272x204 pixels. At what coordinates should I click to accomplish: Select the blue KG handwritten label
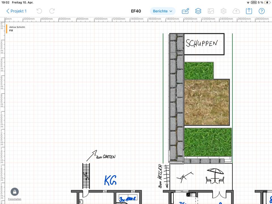pyautogui.click(x=110, y=180)
